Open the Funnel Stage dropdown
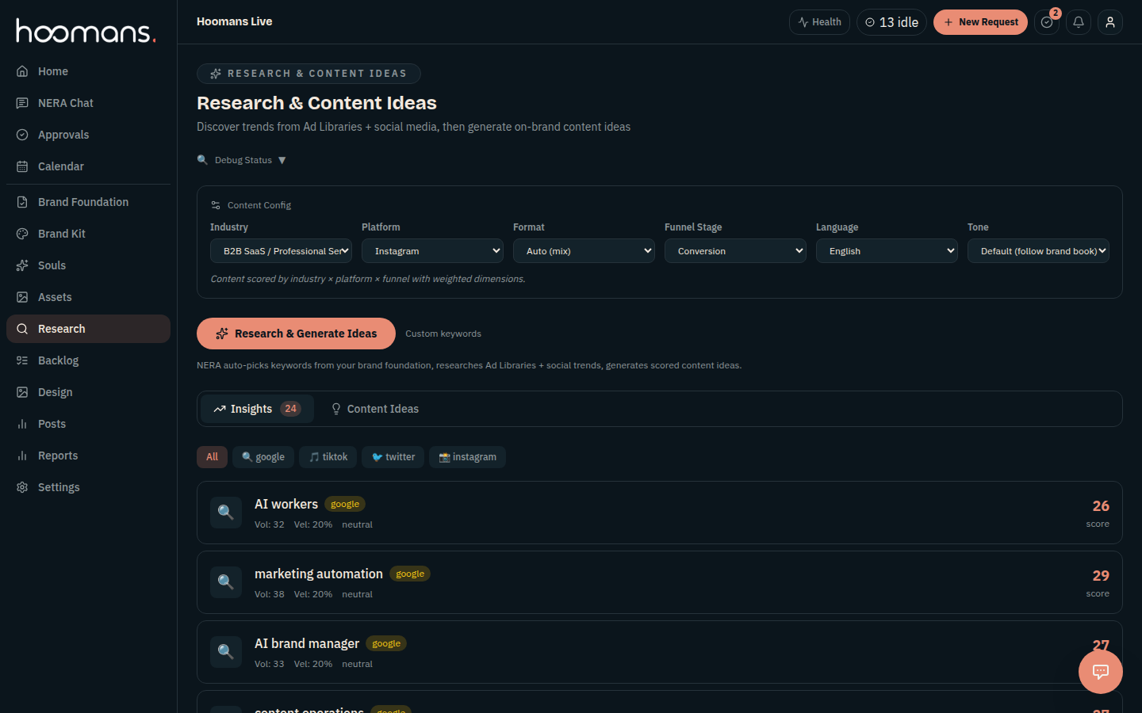Screen dimensions: 1142x713 pos(735,251)
